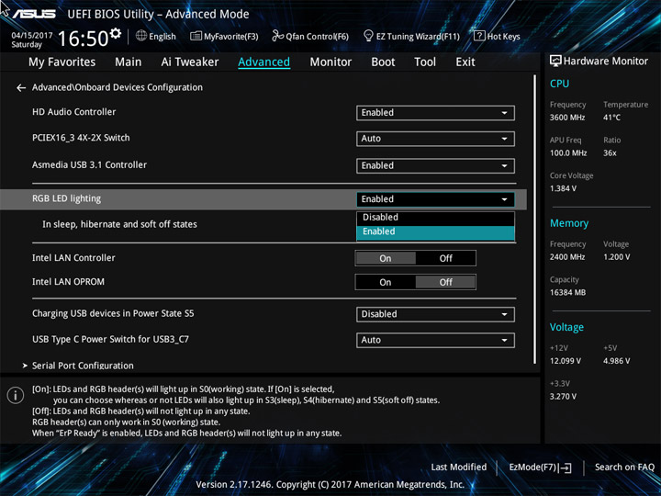Viewport: 661px width, 496px height.
Task: Turn Intel LAN Controller Off
Action: coord(445,258)
